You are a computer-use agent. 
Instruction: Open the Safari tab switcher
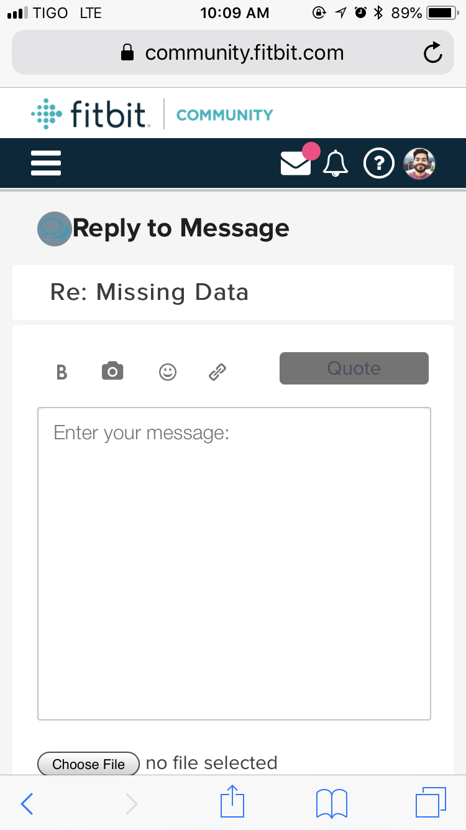(431, 803)
